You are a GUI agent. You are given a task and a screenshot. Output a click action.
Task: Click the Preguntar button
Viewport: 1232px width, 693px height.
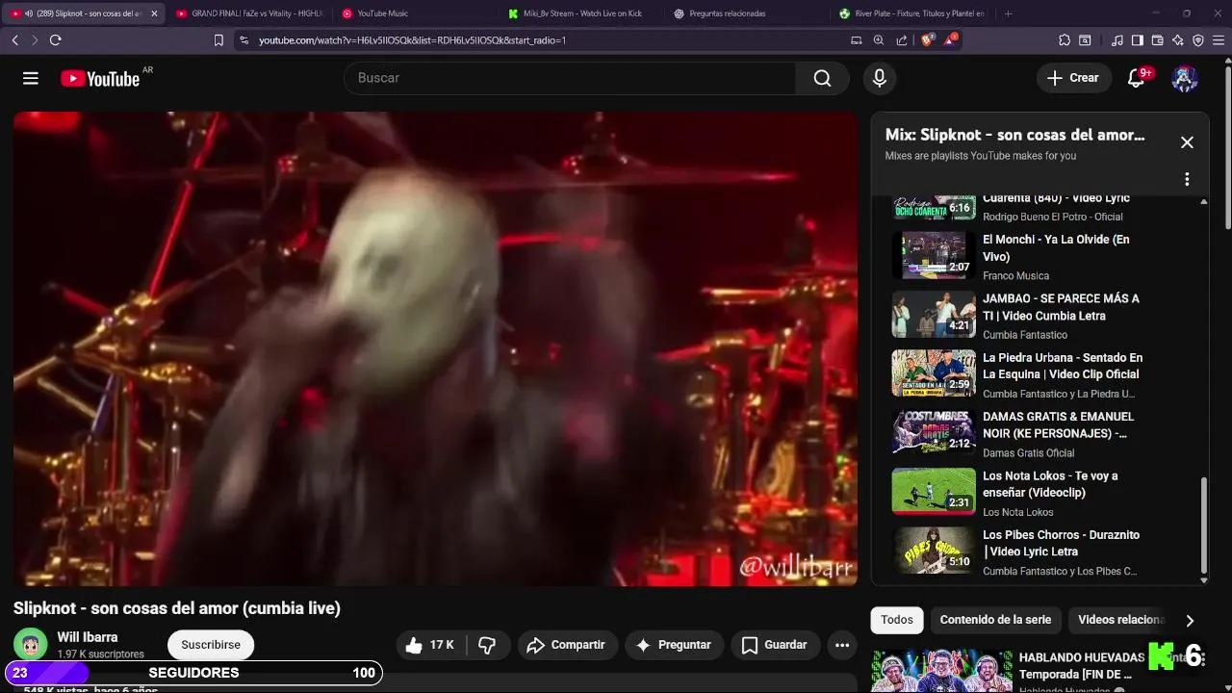(673, 645)
